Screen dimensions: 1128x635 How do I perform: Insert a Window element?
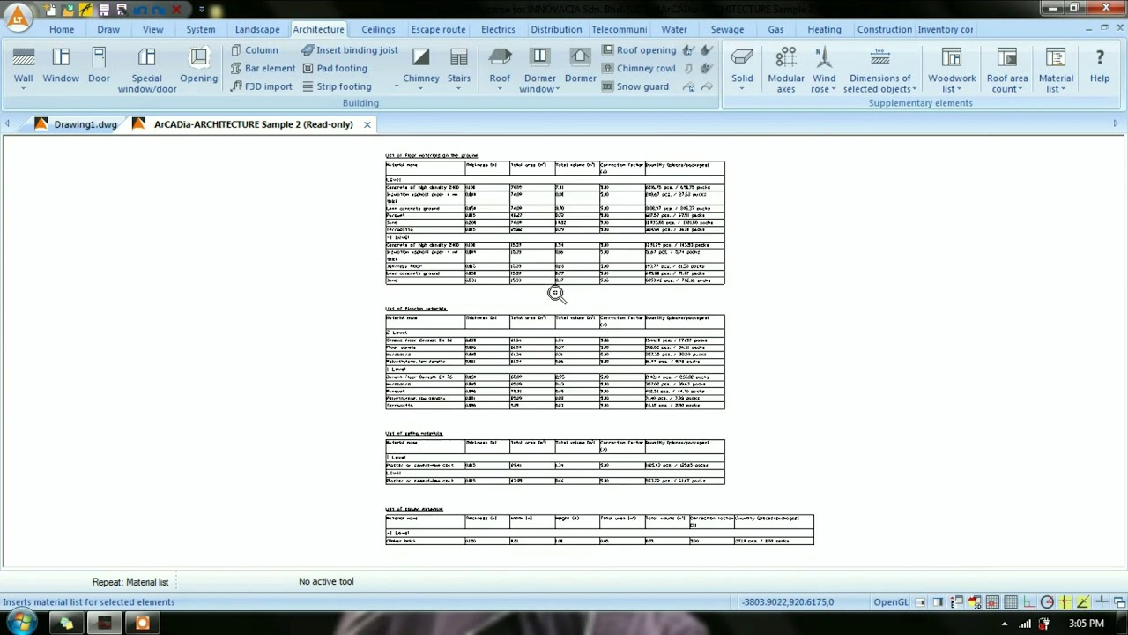61,67
